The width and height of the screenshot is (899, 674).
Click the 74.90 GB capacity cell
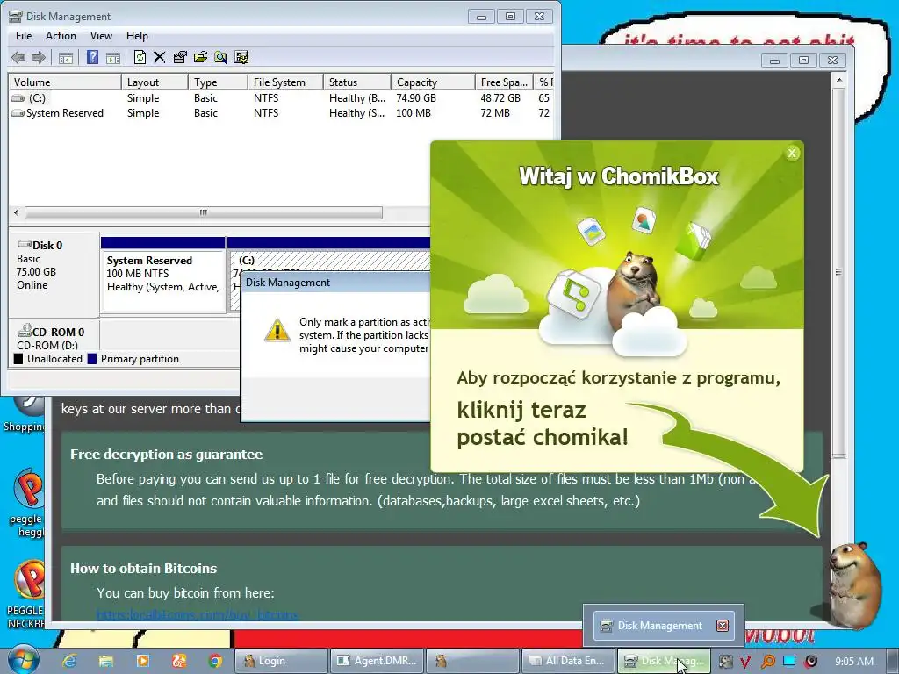[x=416, y=98]
